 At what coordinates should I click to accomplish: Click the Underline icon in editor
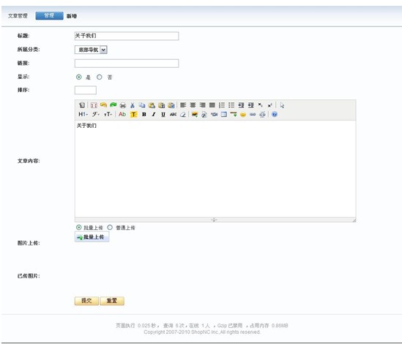pyautogui.click(x=163, y=114)
